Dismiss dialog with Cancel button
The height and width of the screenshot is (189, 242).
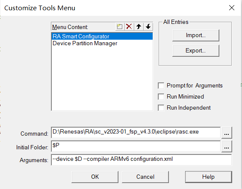tap(145, 177)
